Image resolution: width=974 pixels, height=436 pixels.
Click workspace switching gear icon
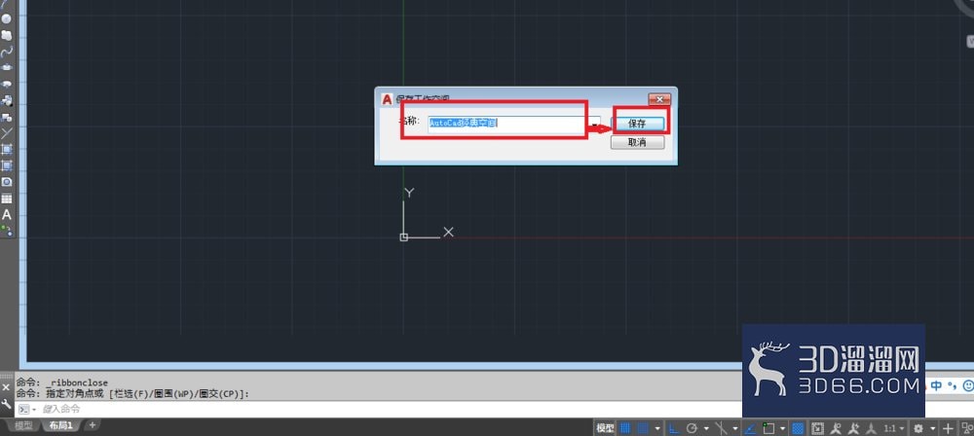pos(918,428)
